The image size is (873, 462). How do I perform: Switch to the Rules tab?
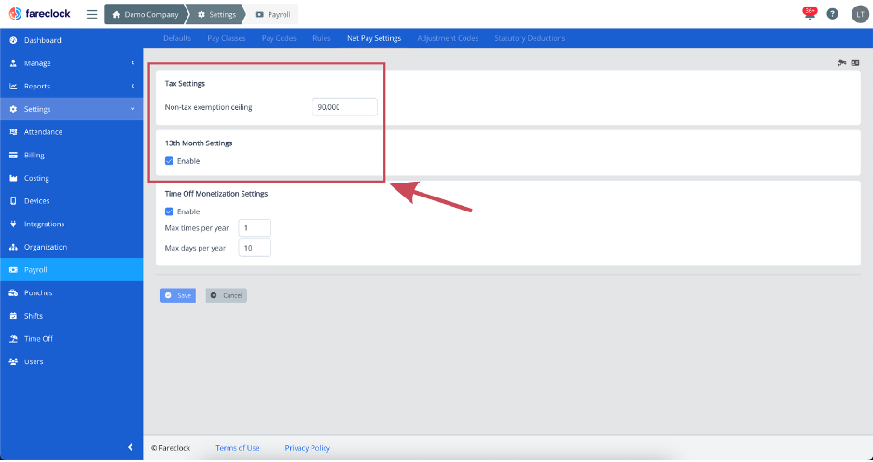[x=322, y=38]
